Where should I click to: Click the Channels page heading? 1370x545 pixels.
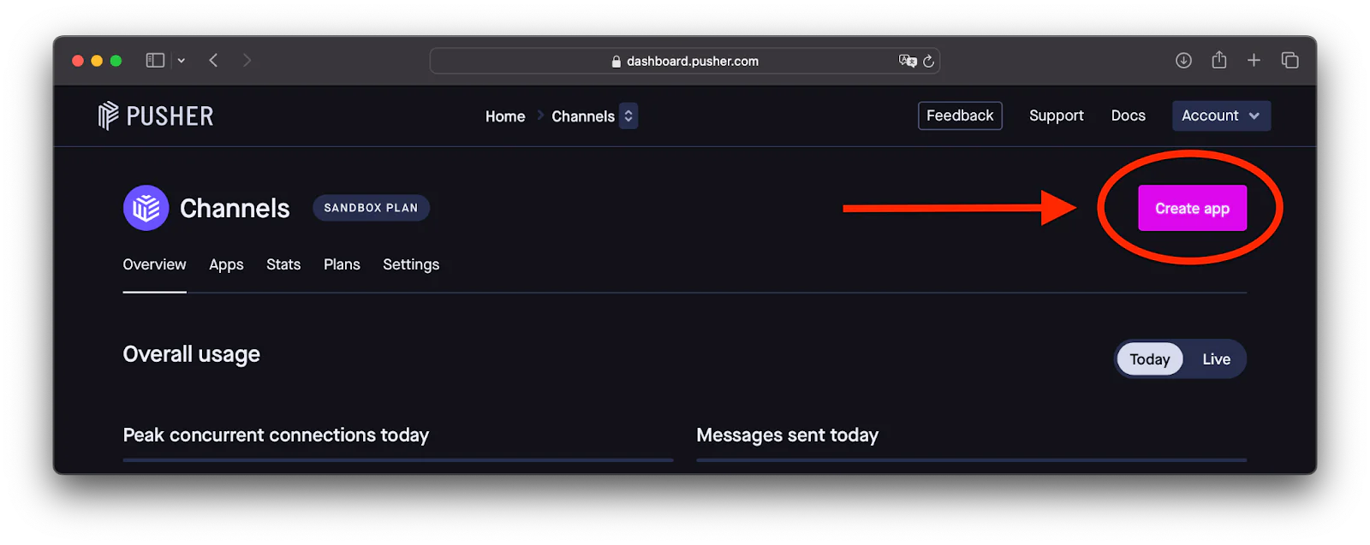[x=235, y=208]
